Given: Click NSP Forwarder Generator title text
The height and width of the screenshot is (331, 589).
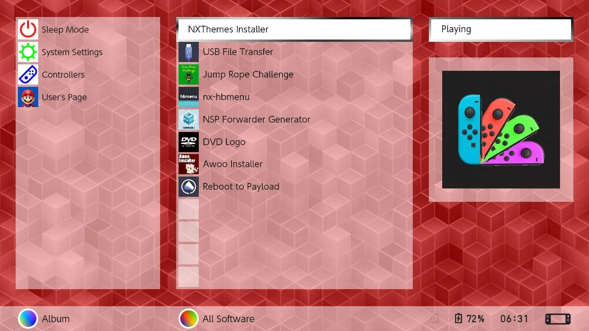Looking at the screenshot, I should pyautogui.click(x=257, y=120).
